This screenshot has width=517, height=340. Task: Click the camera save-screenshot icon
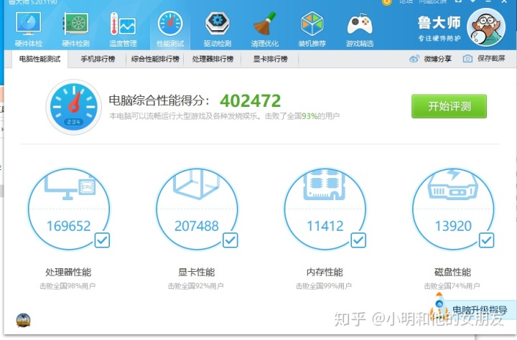(x=467, y=59)
